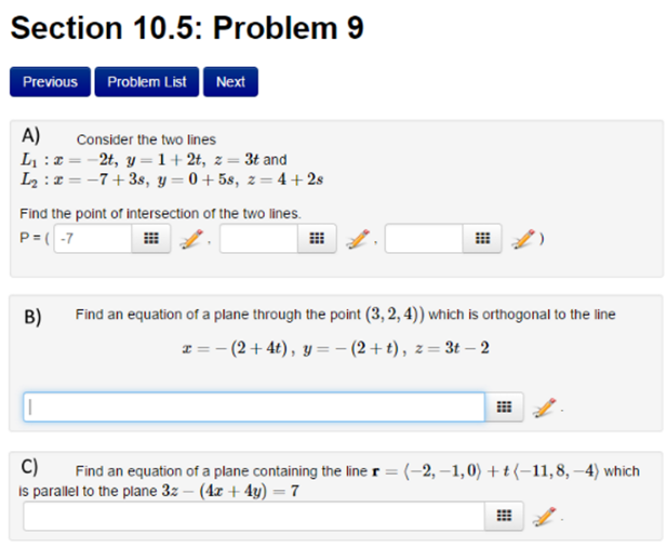Click pencil icon beside first P coordinate
Image resolution: width=667 pixels, height=547 pixels.
(191, 239)
